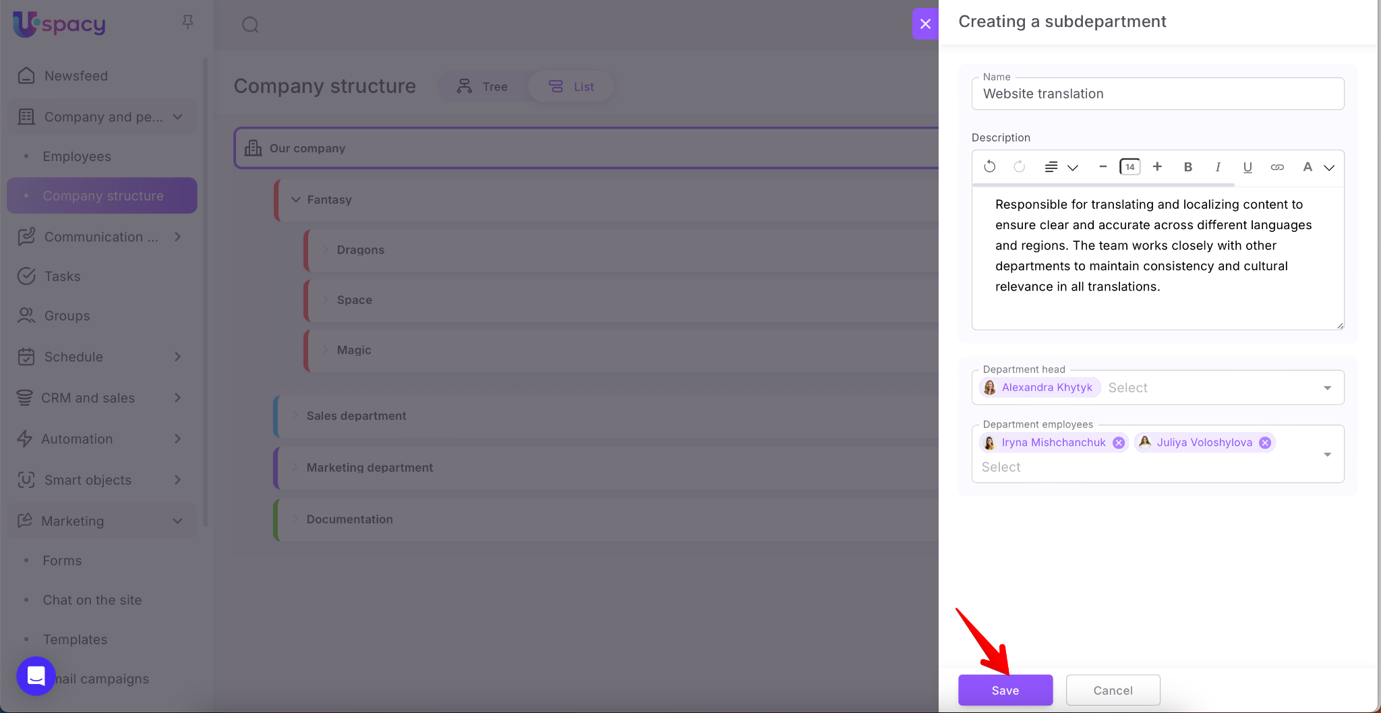This screenshot has width=1381, height=713.
Task: Open the support chat widget
Action: (x=36, y=676)
